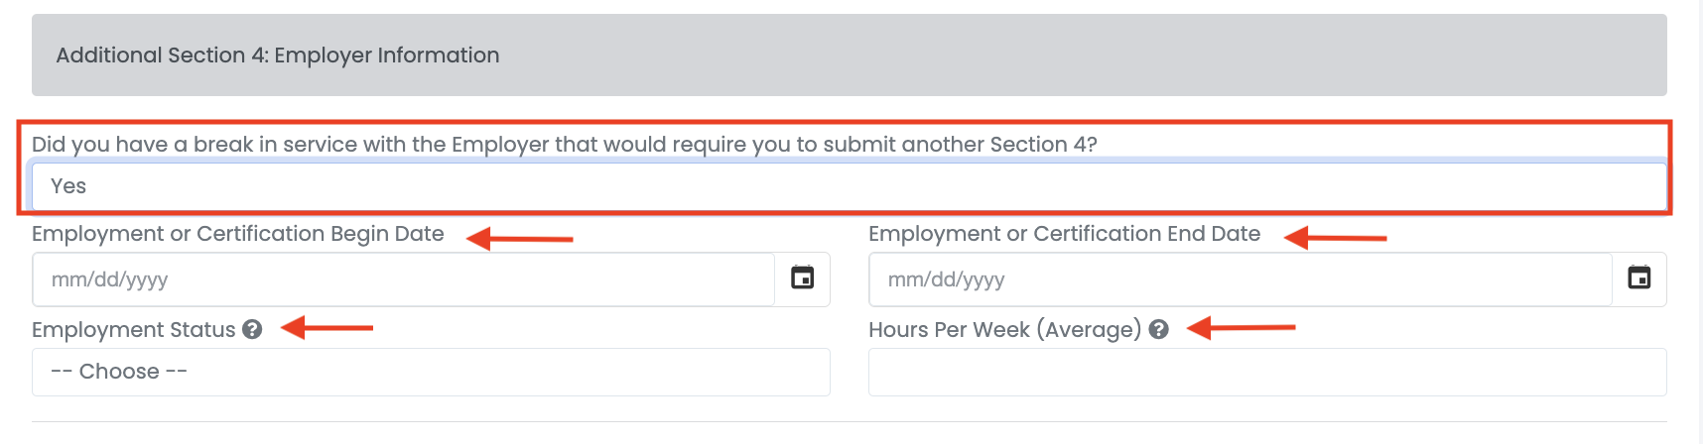Click Employment or Certification Begin Date label
Image resolution: width=1703 pixels, height=444 pixels.
coord(238,234)
